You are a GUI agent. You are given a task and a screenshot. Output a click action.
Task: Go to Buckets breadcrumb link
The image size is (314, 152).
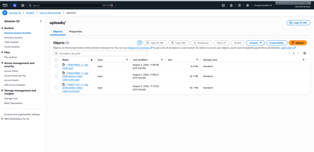click(x=30, y=13)
